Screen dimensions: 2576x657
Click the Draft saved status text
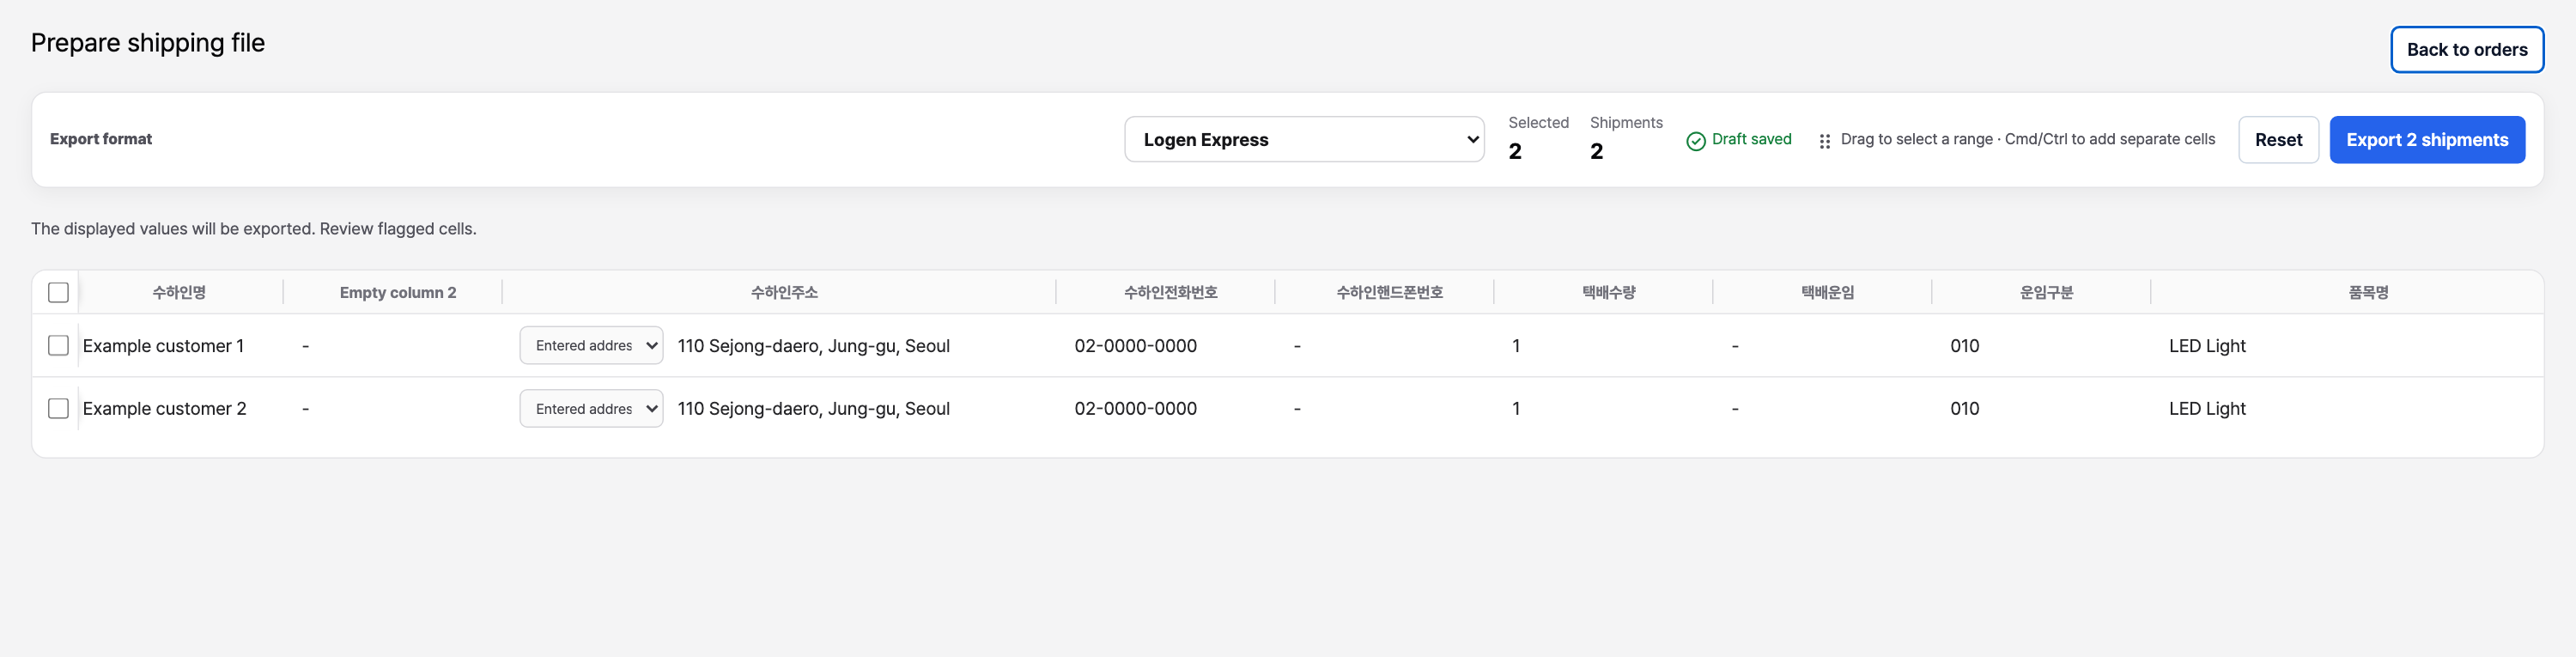1751,139
